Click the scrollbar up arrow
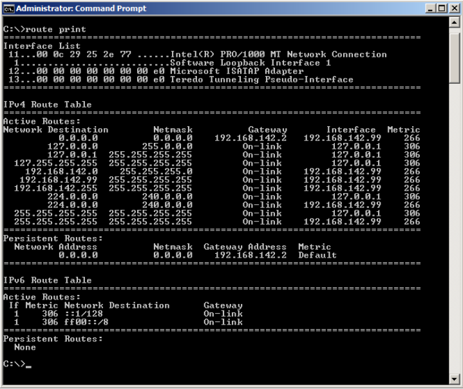The height and width of the screenshot is (389, 463). pos(454,23)
